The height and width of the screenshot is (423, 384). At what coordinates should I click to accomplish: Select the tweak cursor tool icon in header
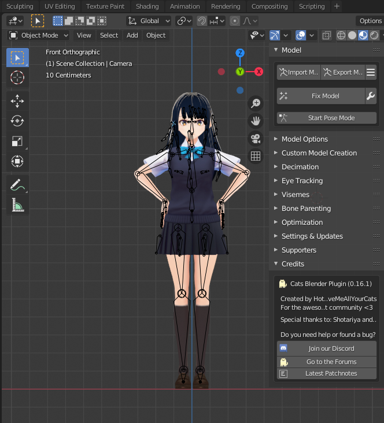[38, 21]
